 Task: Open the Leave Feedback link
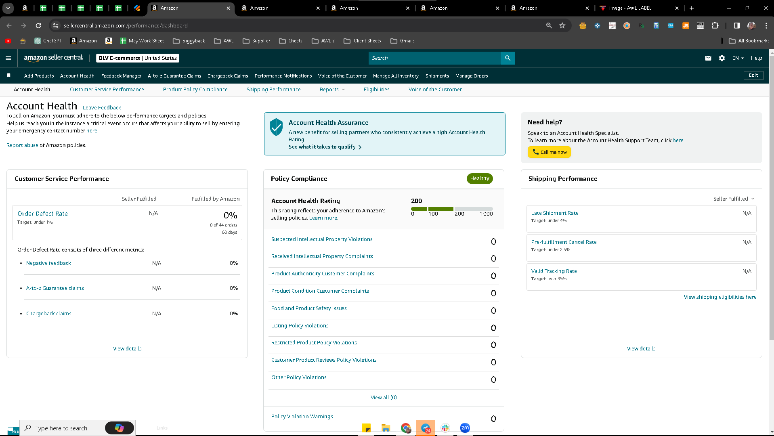(x=102, y=108)
